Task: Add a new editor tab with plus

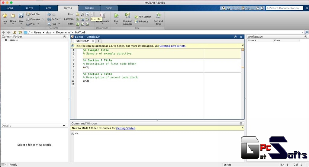Action: click(x=98, y=41)
